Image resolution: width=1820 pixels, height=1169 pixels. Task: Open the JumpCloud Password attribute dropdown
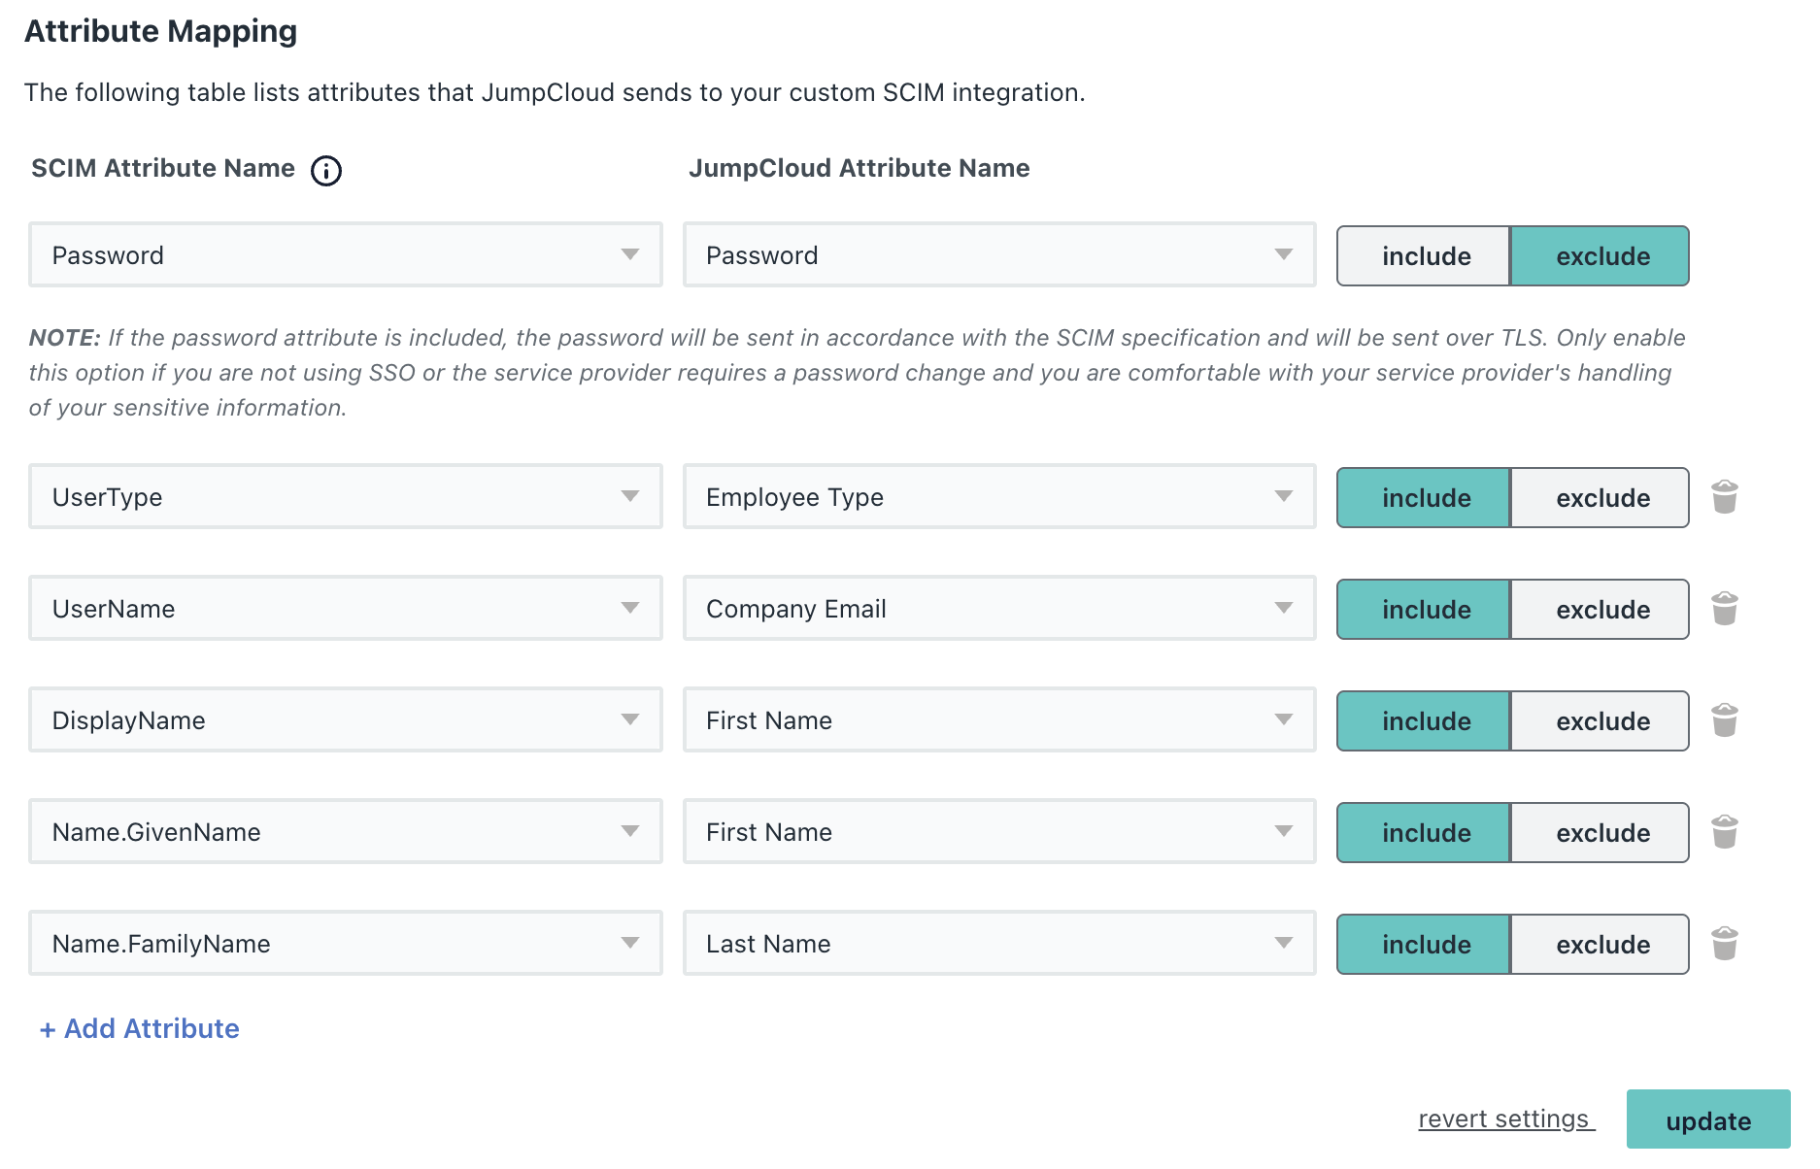point(999,254)
